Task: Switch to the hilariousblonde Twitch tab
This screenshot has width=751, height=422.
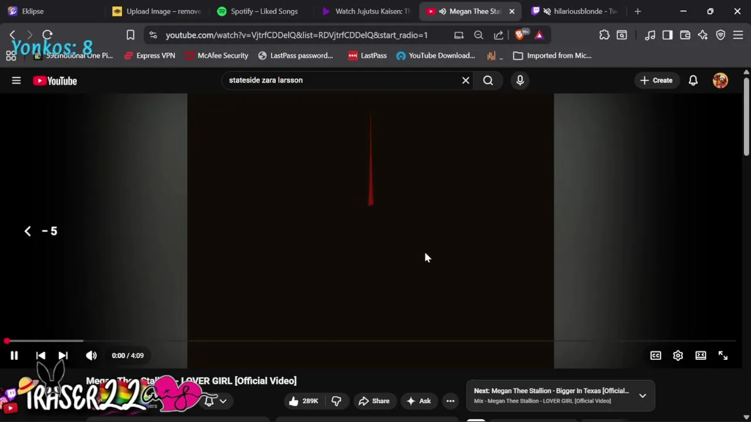Action: point(574,11)
